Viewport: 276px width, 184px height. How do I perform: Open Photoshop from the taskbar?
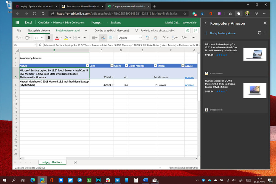99,180
